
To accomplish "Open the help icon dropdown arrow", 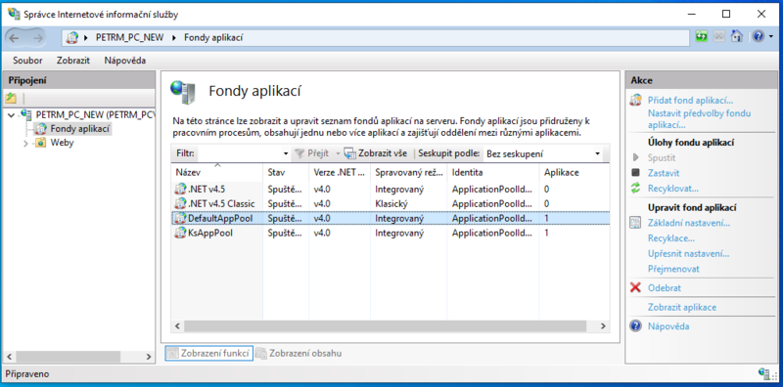I will [x=770, y=37].
